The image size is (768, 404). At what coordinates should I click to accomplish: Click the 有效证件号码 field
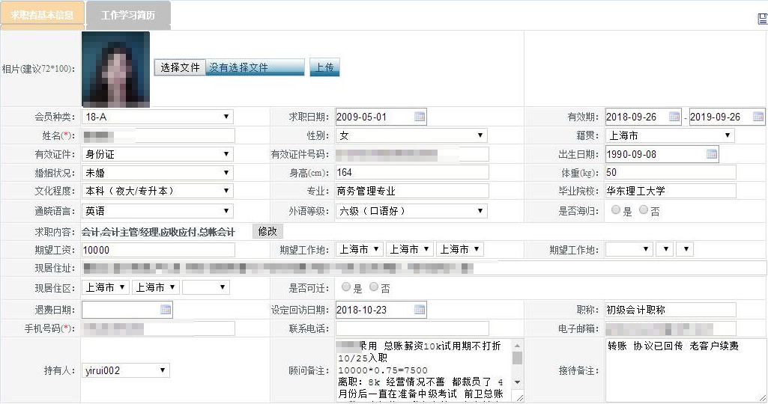coord(412,154)
